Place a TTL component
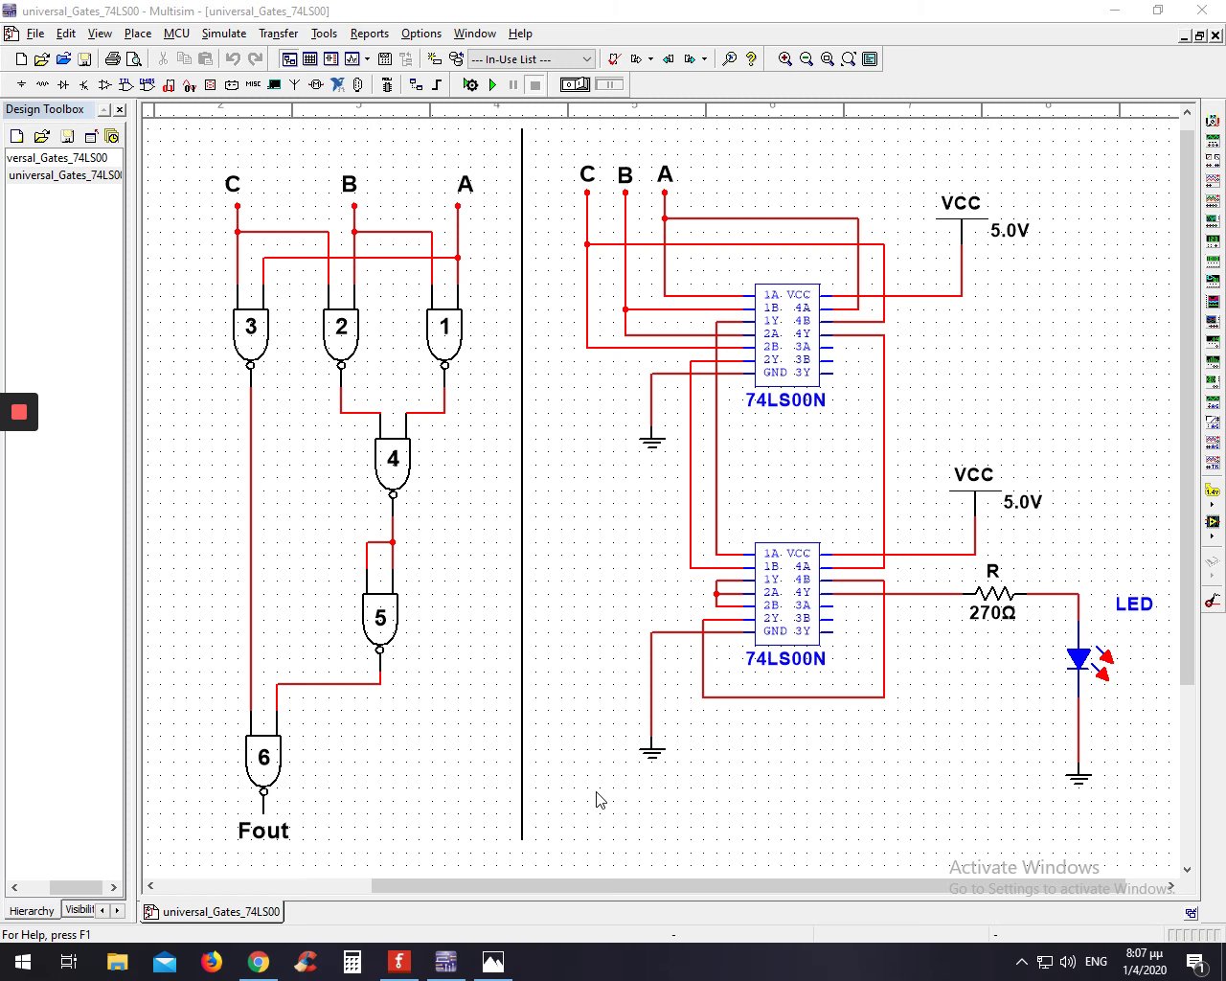 tap(125, 85)
